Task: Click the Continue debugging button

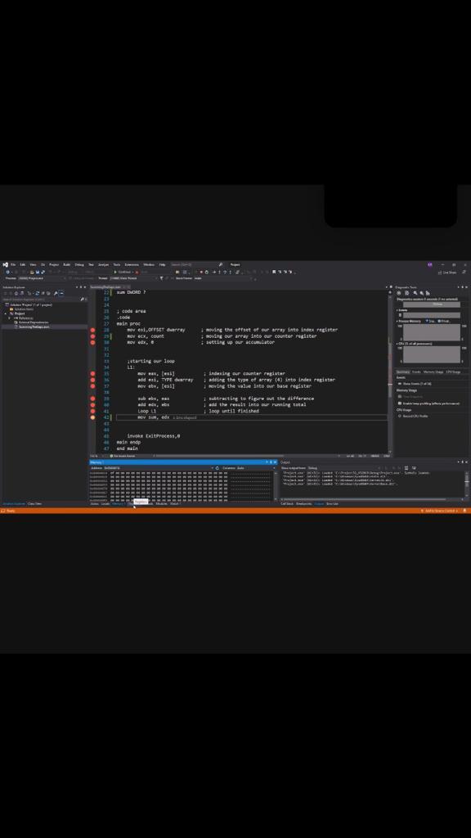Action: (x=123, y=272)
